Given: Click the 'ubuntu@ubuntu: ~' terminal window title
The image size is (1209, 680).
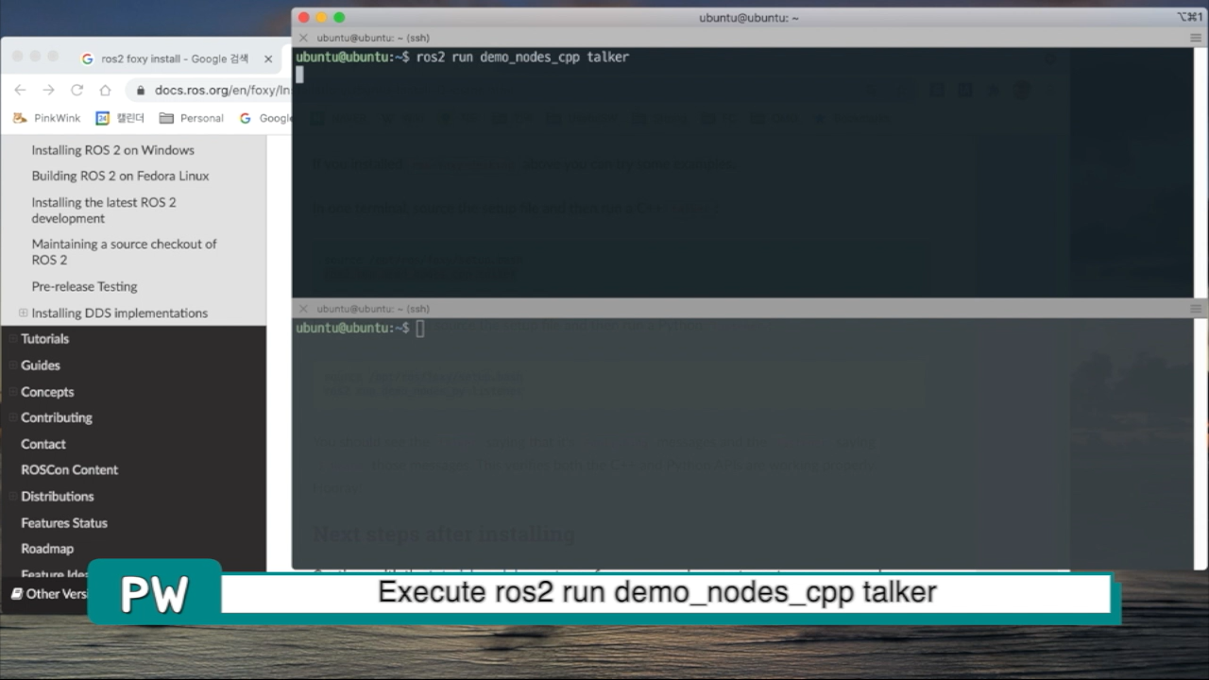Looking at the screenshot, I should 749,18.
